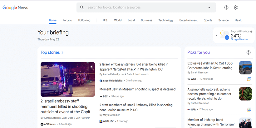Click the magnifying glass search icon
The image size is (256, 128).
pyautogui.click(x=82, y=7)
